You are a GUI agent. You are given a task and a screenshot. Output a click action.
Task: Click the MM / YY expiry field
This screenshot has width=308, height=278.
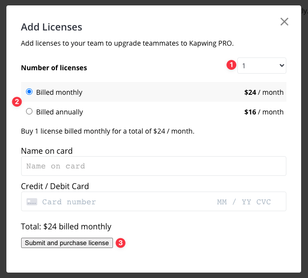(234, 202)
